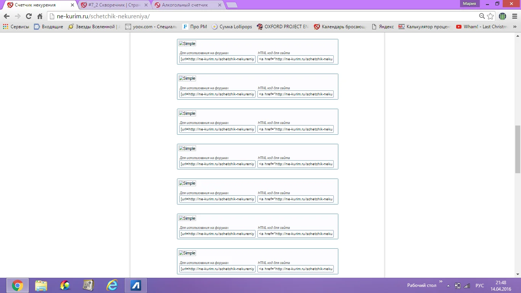Check battery power status in tray

458,285
